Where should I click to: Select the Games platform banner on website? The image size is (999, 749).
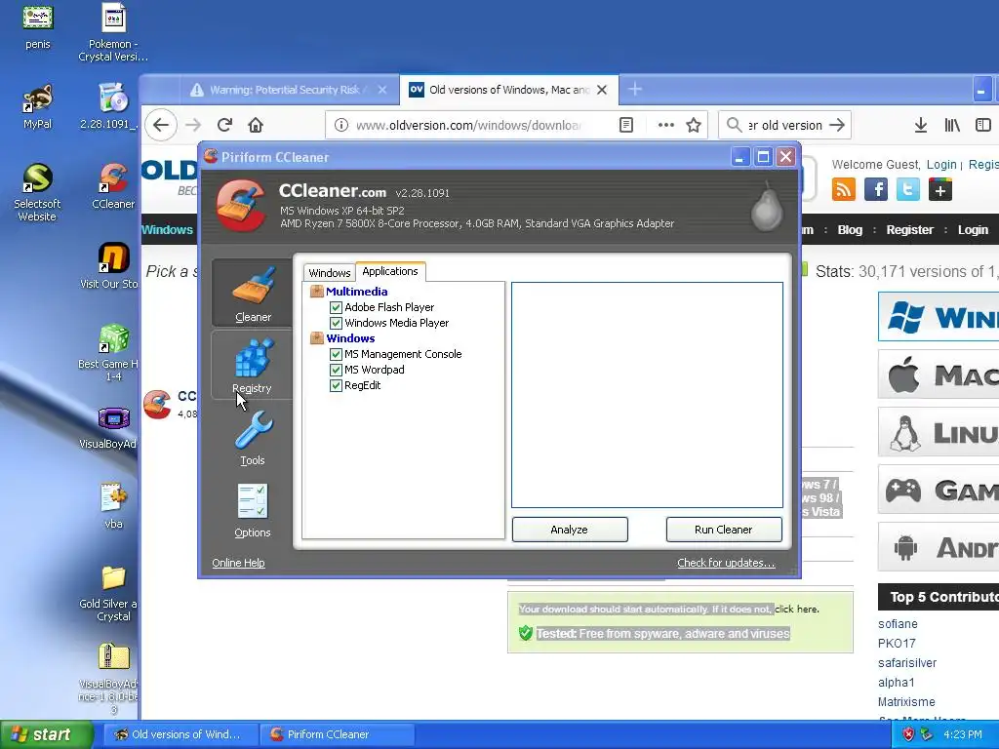click(939, 490)
